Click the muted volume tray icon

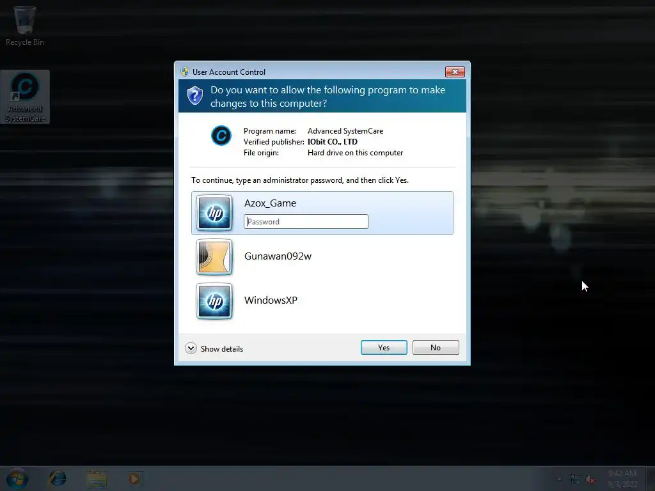(590, 479)
